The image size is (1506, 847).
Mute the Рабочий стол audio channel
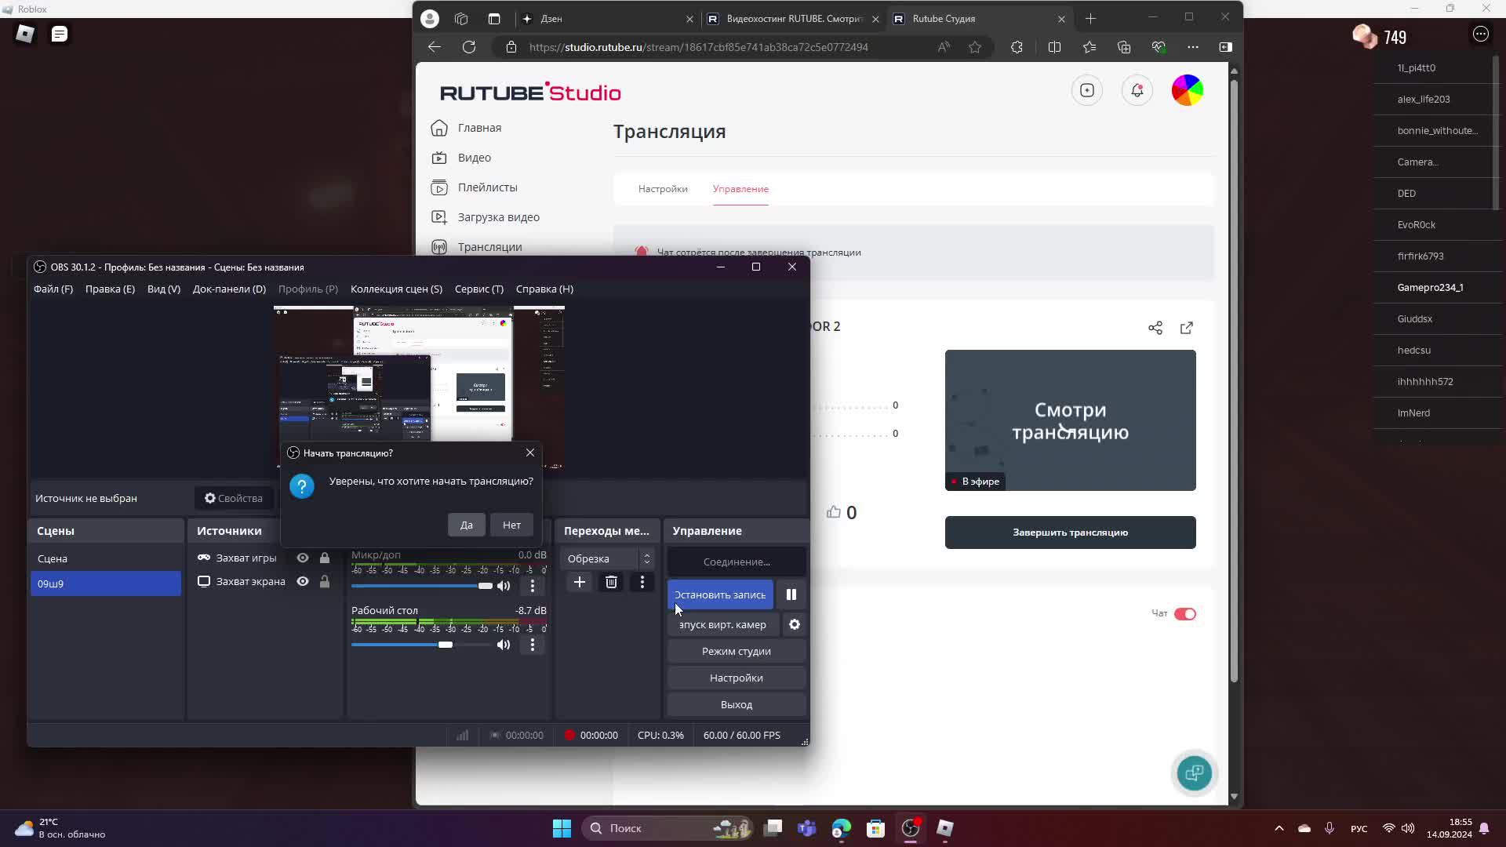504,645
